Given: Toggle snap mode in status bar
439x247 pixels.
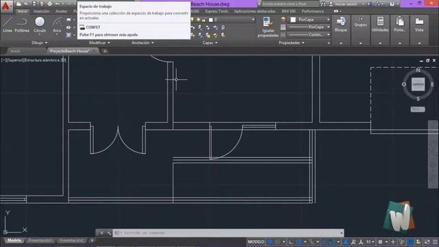Looking at the screenshot, I should click(x=277, y=242).
